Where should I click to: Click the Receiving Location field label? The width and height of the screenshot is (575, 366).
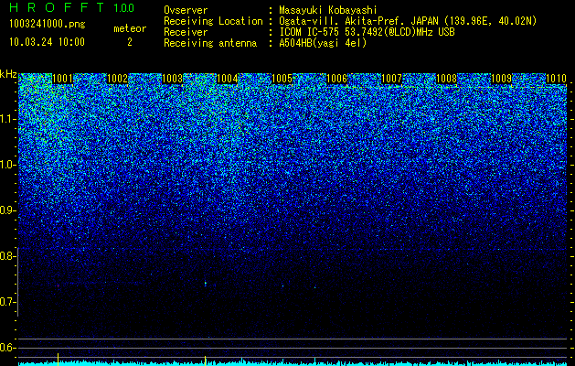(x=213, y=21)
